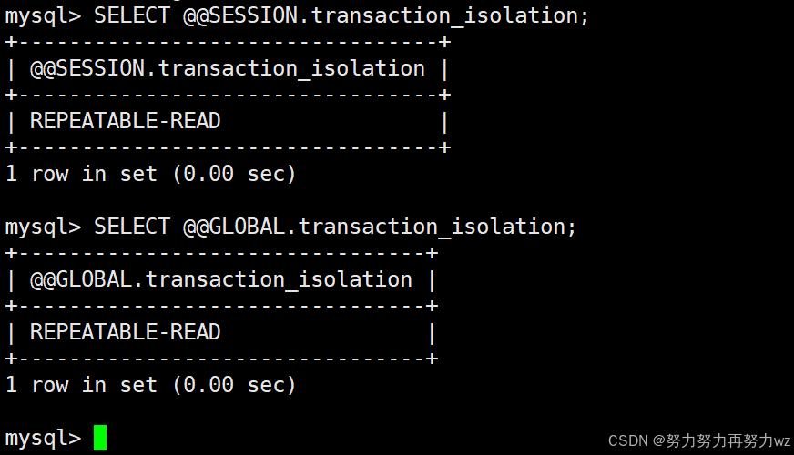Screen dimensions: 794x455
Task: Click the (0.00 sec) timing of first query
Action: click(x=234, y=174)
